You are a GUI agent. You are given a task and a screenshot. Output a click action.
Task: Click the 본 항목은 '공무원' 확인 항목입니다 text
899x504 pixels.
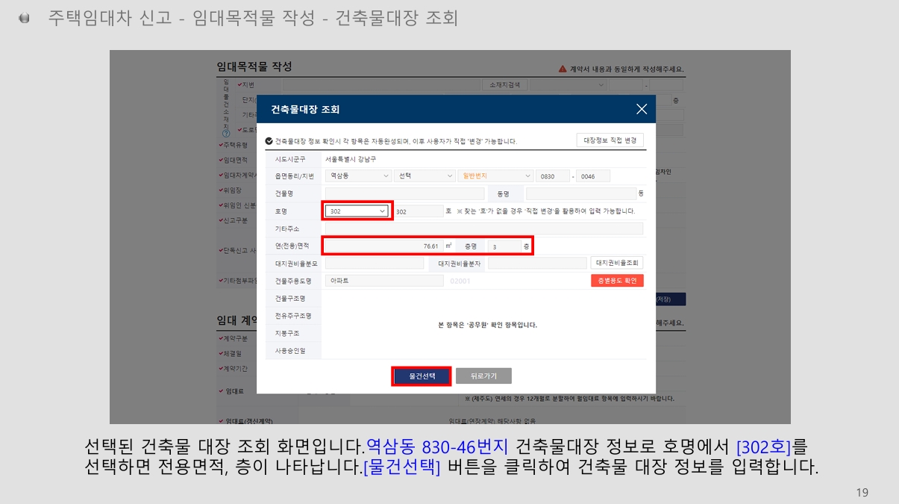pos(487,325)
